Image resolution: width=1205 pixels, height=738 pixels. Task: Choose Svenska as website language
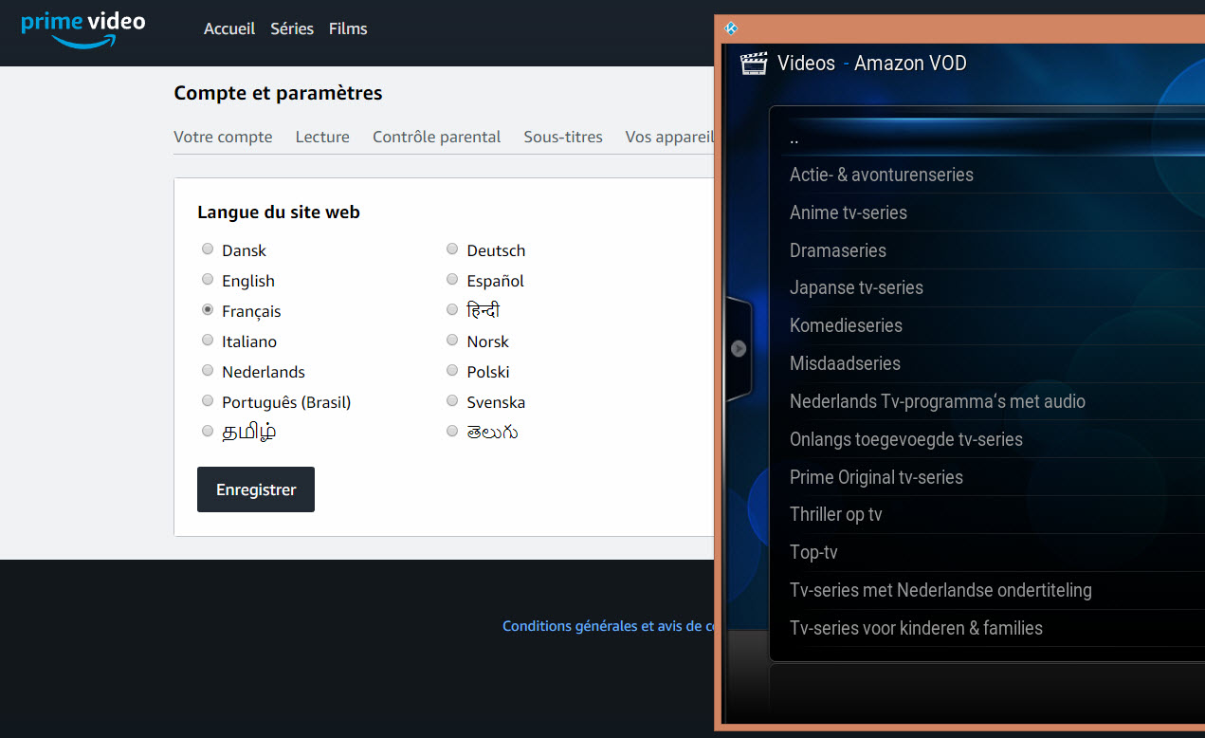(x=452, y=400)
